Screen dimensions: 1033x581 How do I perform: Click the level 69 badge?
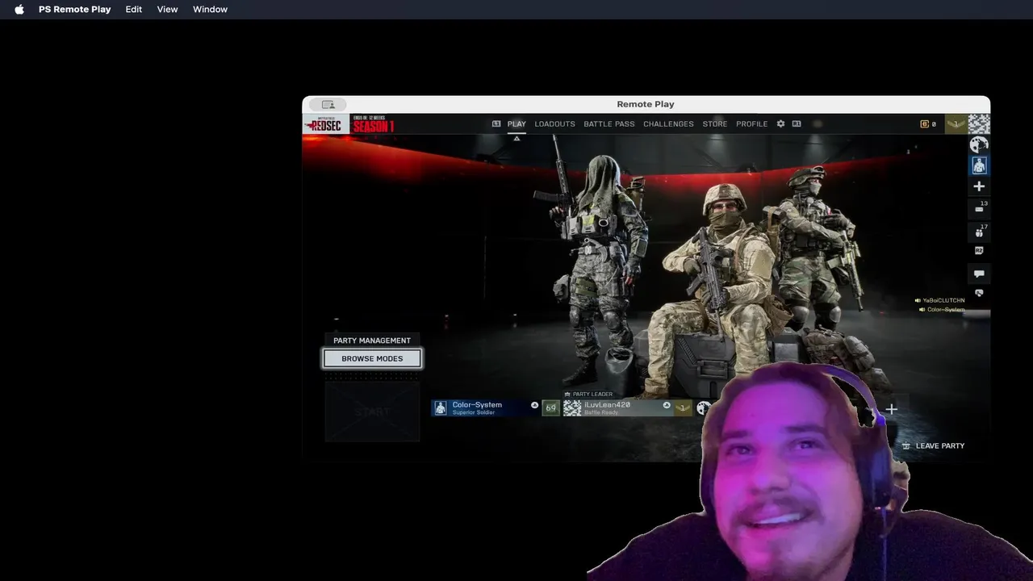coord(551,408)
